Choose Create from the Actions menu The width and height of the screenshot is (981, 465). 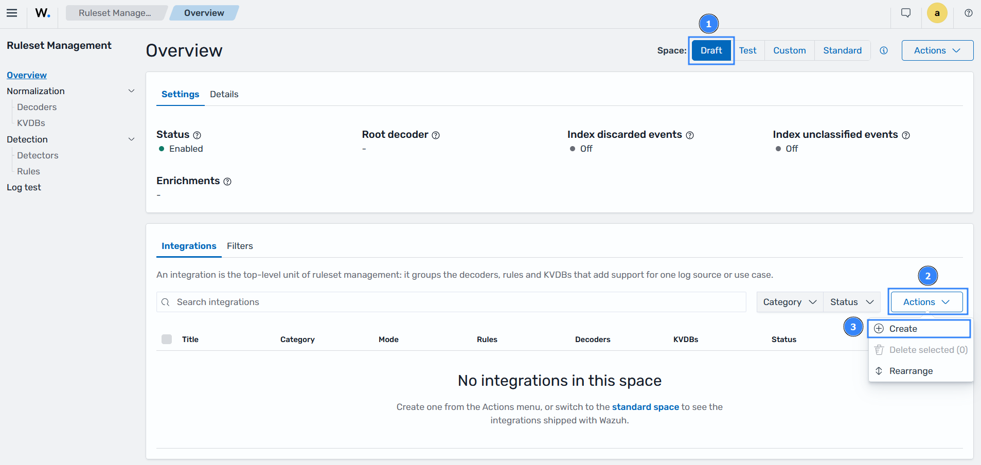919,329
